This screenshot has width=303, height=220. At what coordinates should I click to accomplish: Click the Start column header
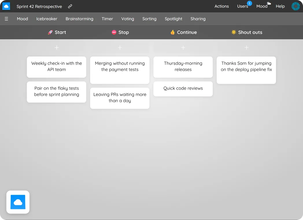57,32
